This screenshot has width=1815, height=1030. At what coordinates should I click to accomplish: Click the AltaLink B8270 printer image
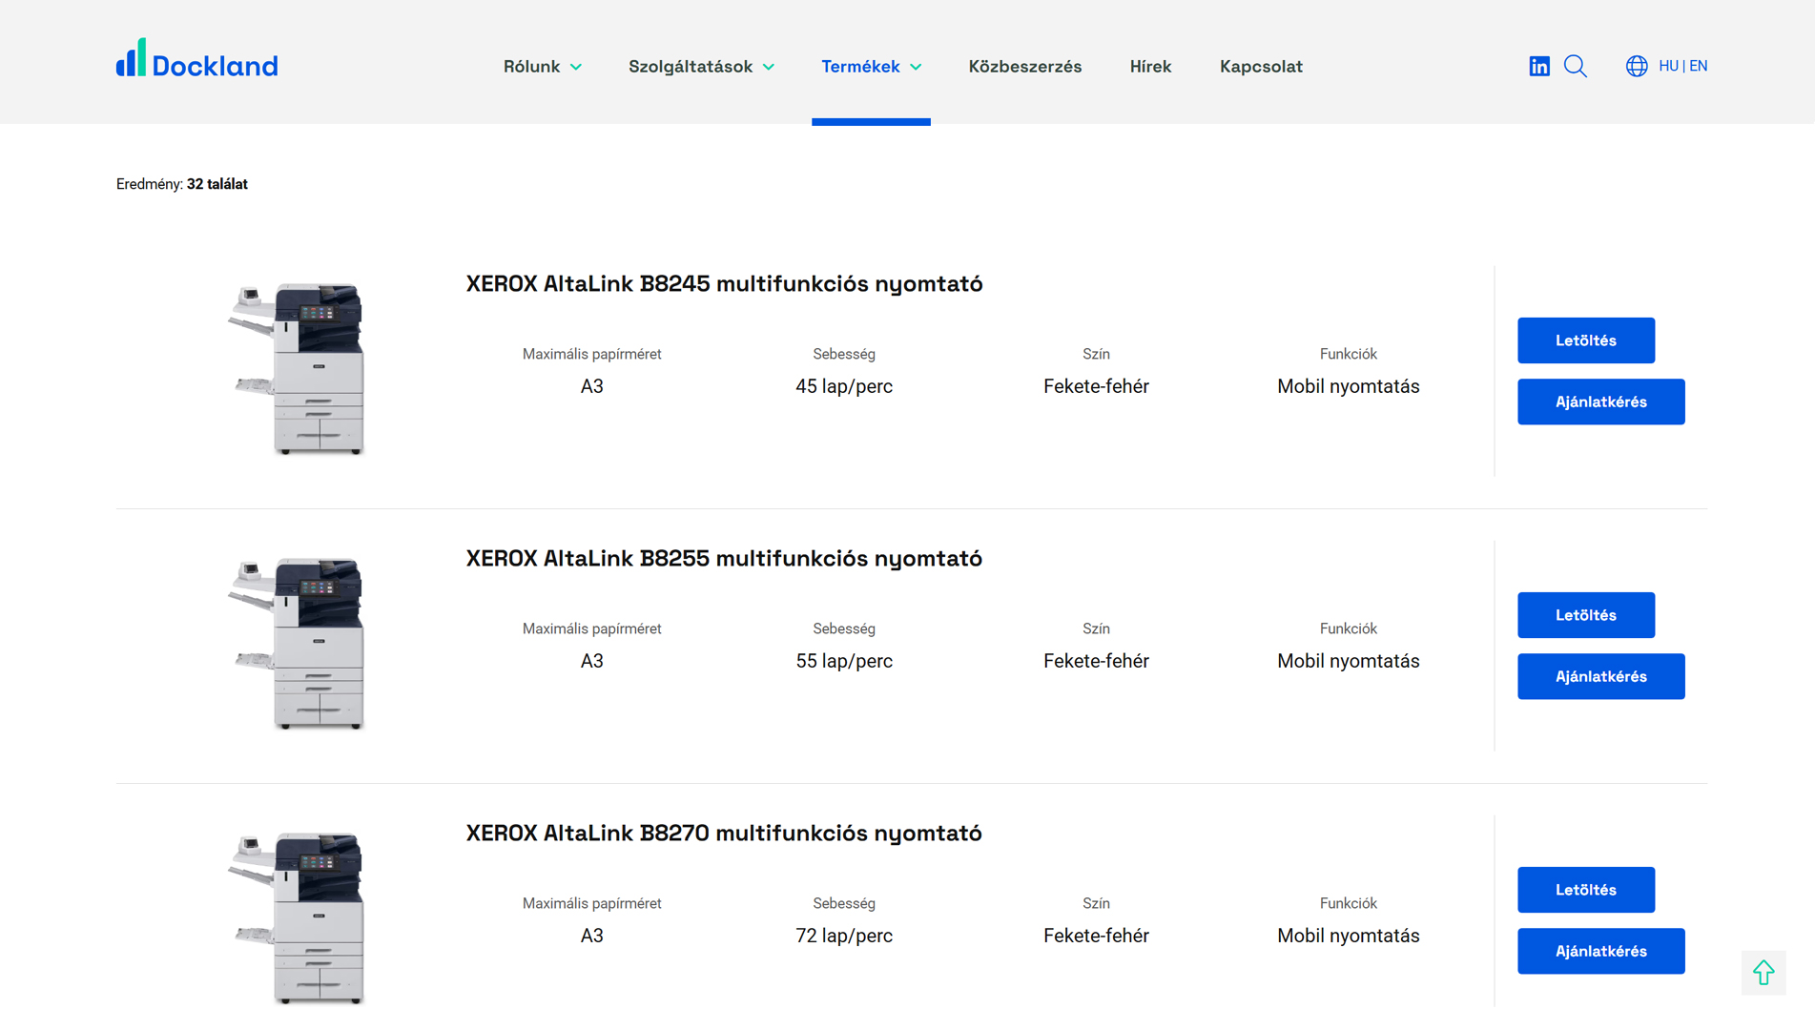pyautogui.click(x=297, y=918)
